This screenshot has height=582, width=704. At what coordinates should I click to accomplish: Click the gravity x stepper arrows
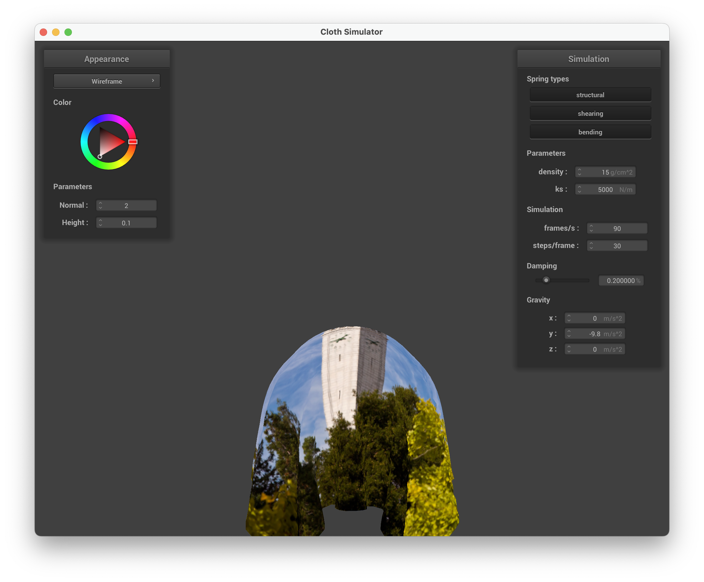569,318
